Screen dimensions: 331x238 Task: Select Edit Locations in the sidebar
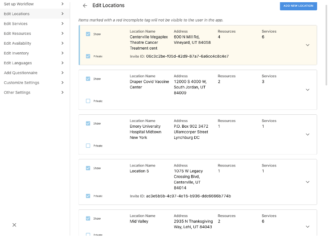(x=35, y=14)
